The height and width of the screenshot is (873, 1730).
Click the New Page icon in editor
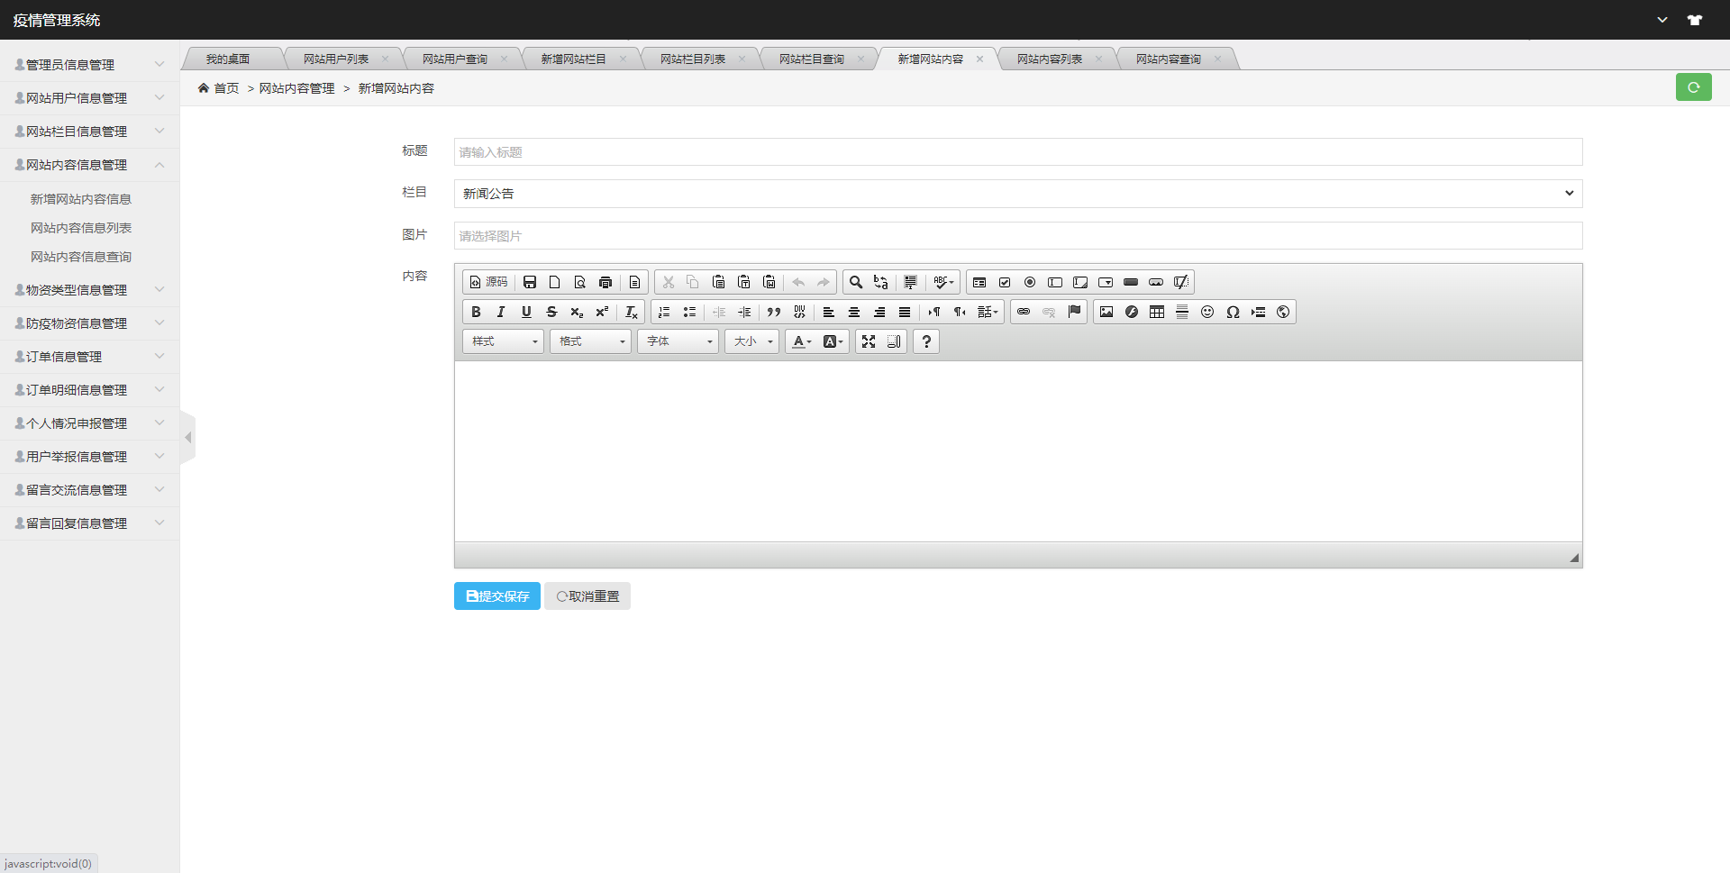click(x=555, y=282)
